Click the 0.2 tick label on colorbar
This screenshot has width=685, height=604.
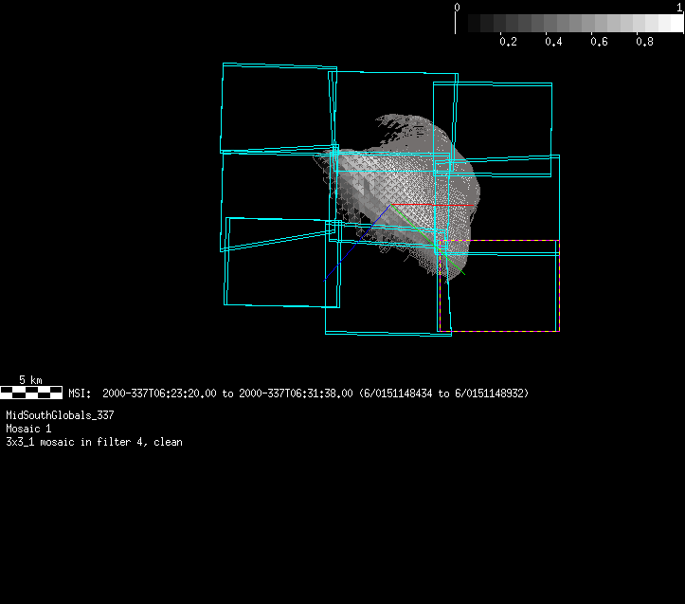point(508,42)
